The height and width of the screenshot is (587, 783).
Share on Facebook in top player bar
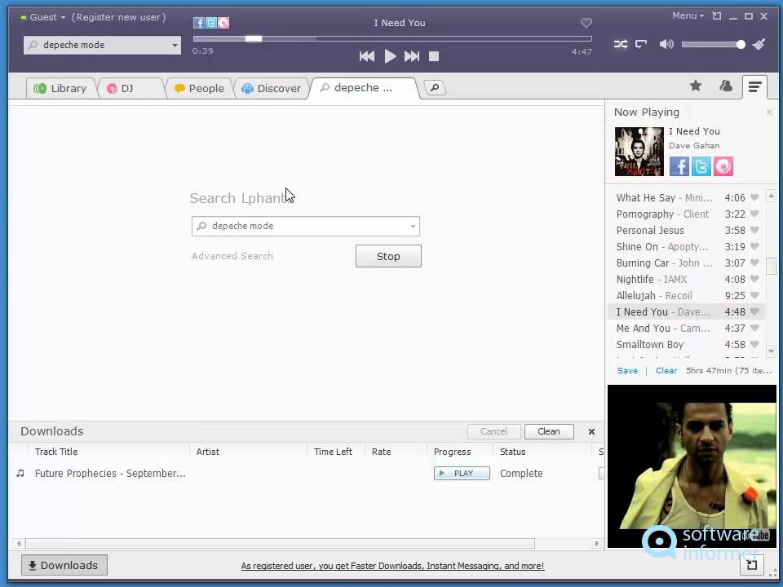pyautogui.click(x=199, y=23)
